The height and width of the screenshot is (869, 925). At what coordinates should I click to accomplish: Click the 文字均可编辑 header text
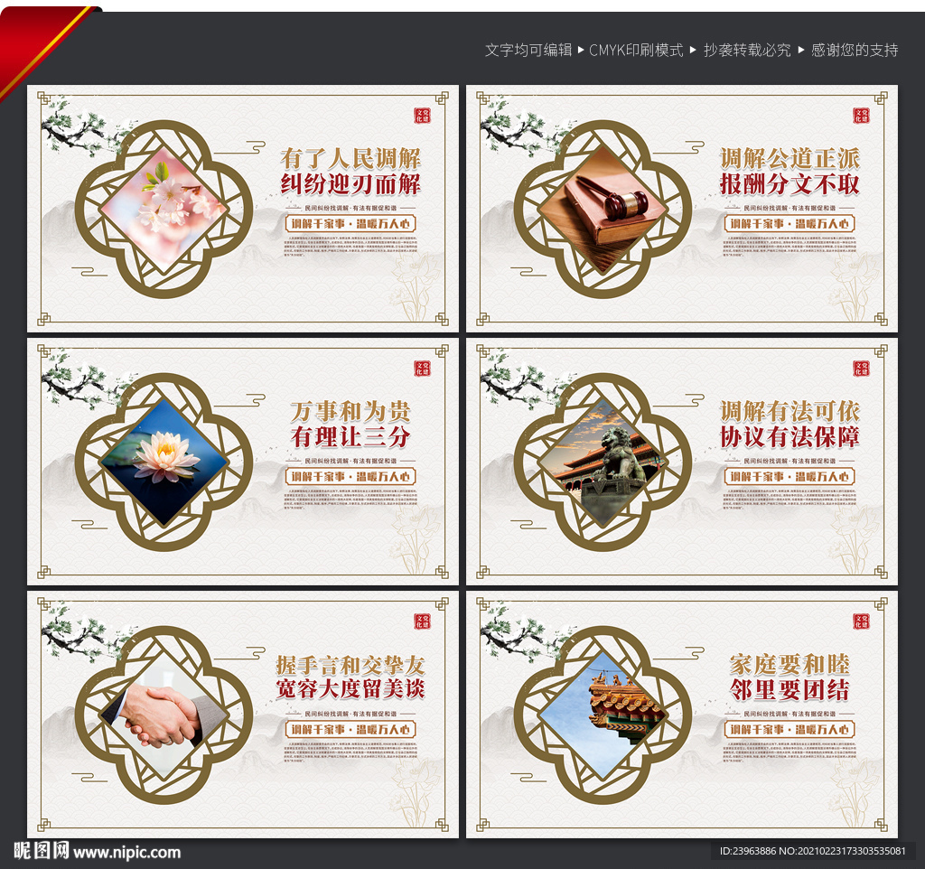[528, 51]
